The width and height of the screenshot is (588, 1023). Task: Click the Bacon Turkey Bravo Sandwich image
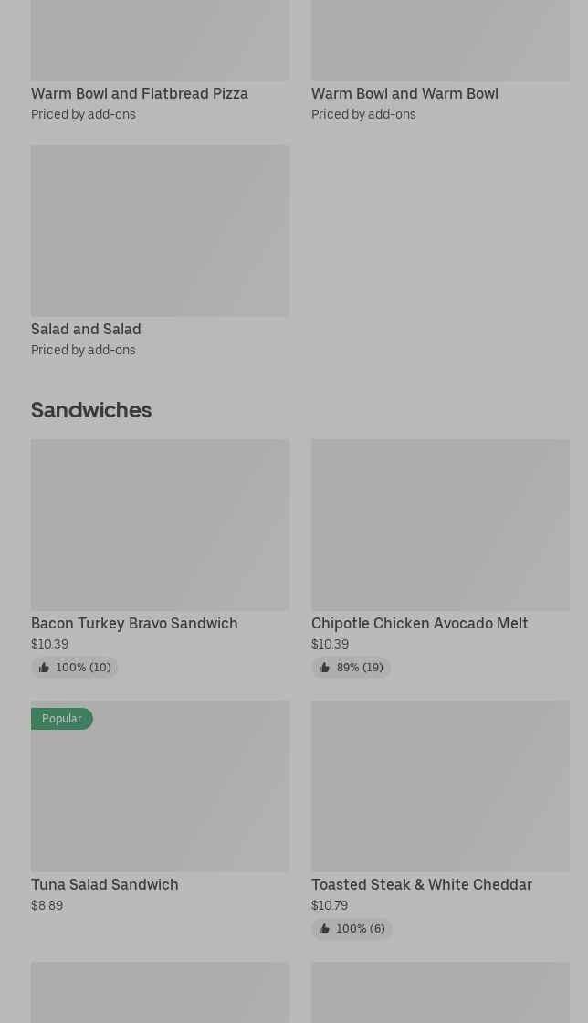[x=160, y=524]
